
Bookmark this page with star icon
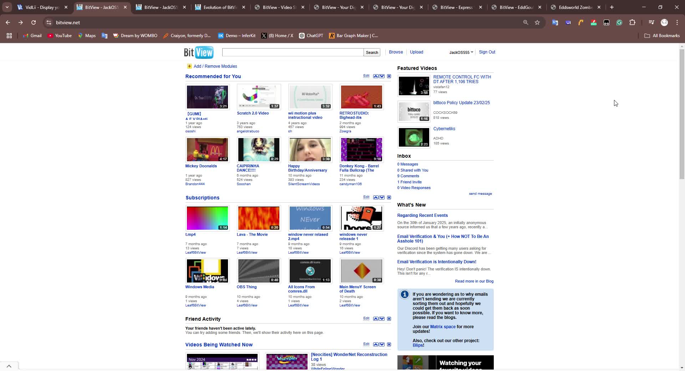point(537,22)
